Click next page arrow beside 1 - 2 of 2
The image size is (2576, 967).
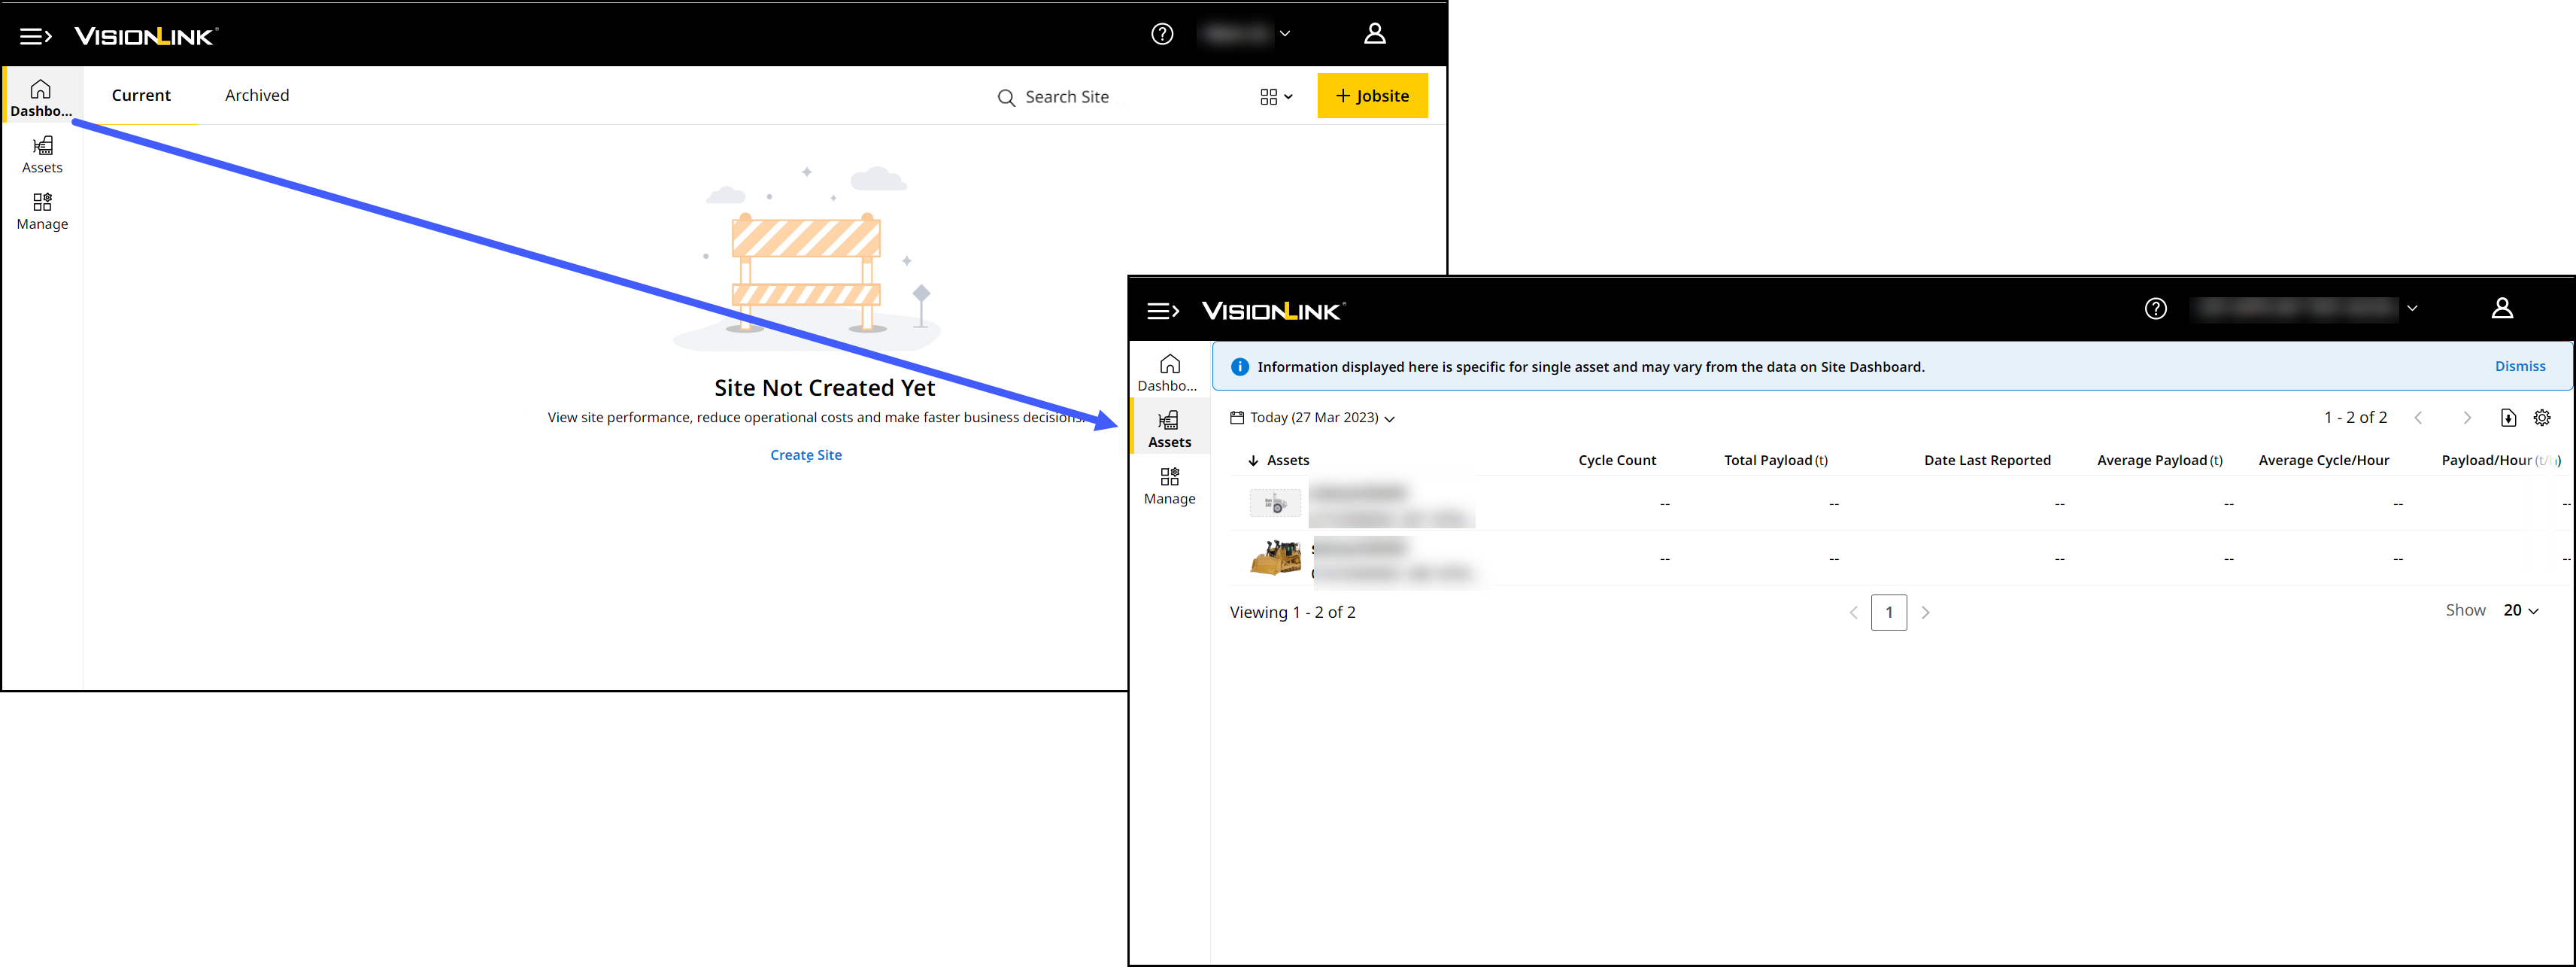coord(2467,418)
